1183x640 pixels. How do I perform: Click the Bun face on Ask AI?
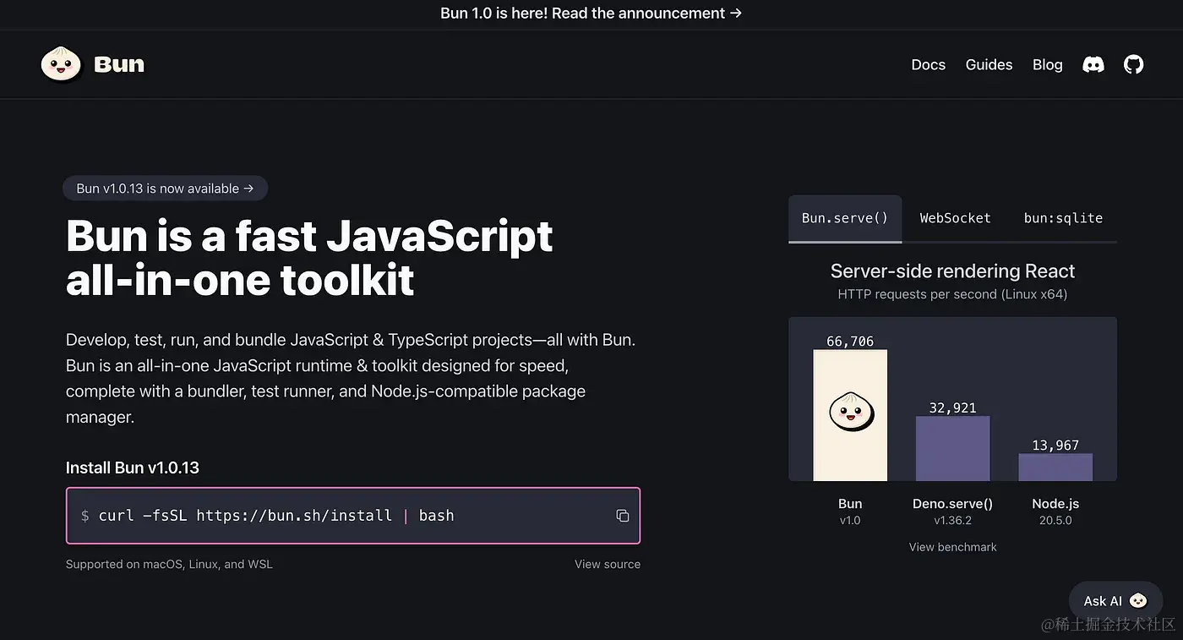coord(1138,600)
